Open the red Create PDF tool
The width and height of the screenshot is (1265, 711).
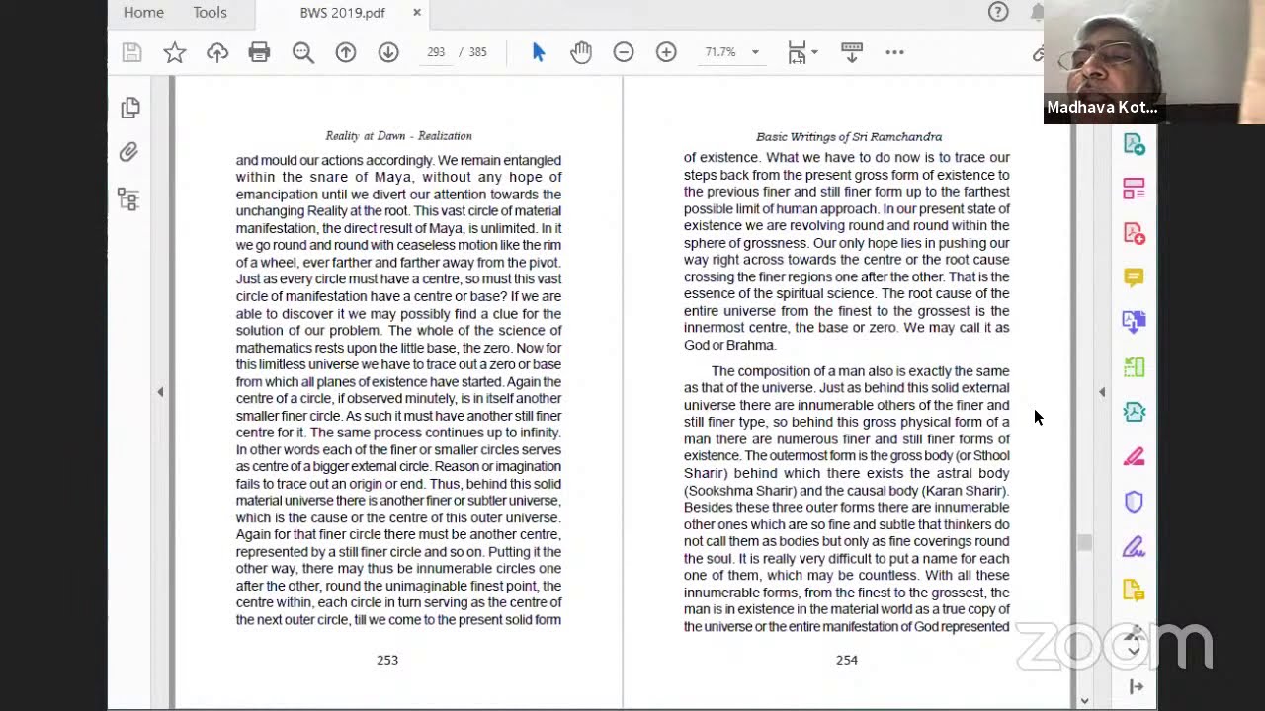(x=1134, y=233)
